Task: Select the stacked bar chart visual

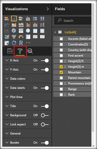Action: [7, 19]
